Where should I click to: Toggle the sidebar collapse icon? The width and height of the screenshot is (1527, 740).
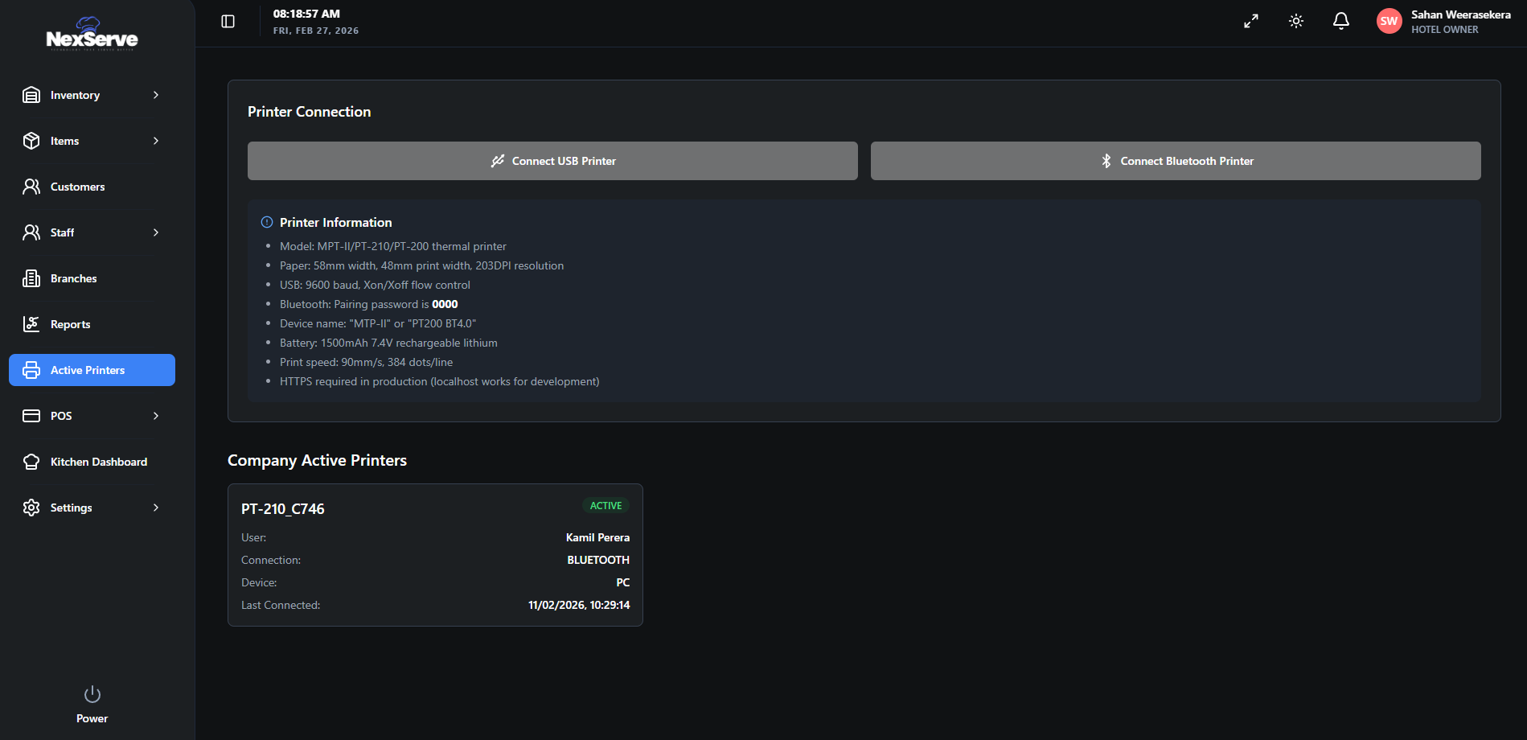228,22
